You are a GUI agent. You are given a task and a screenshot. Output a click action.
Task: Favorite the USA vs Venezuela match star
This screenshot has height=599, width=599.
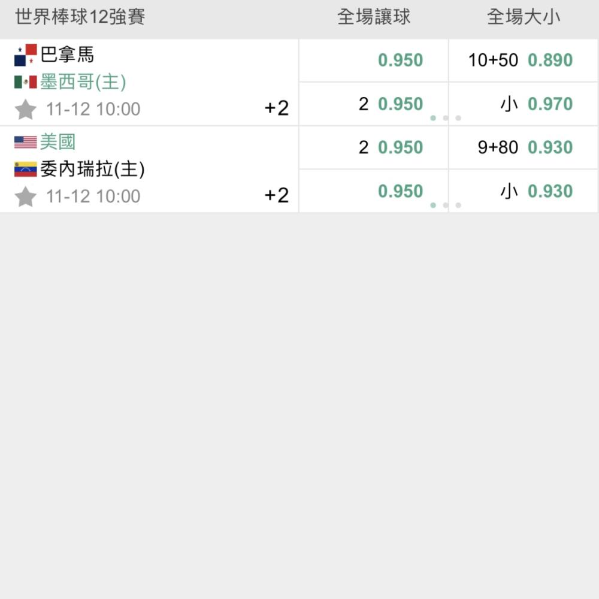click(x=25, y=196)
